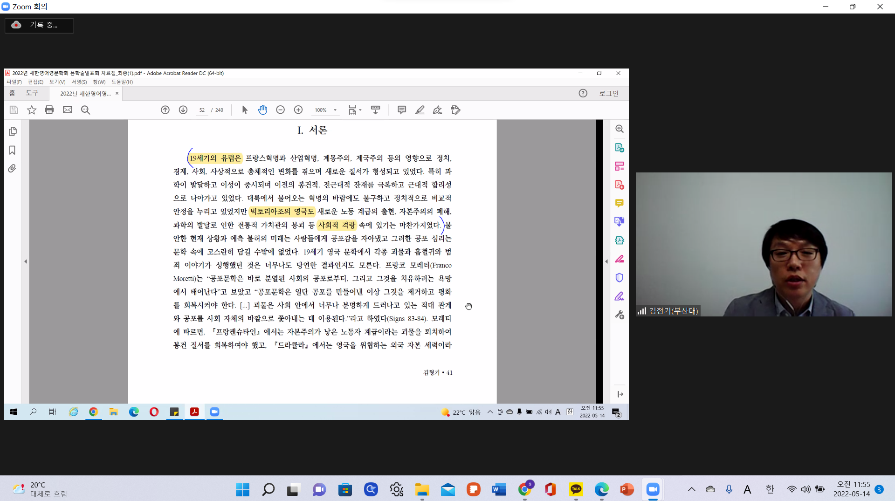Activate the arrow selection tool
This screenshot has height=501, width=895.
[245, 110]
